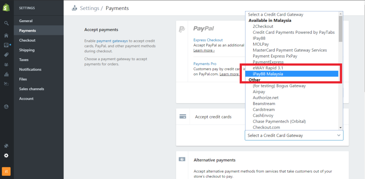Select Authorize.net gateway option
The height and width of the screenshot is (179, 365).
click(x=292, y=98)
